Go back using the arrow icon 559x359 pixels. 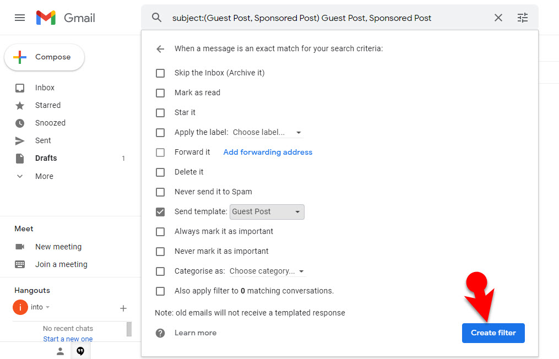pyautogui.click(x=160, y=49)
